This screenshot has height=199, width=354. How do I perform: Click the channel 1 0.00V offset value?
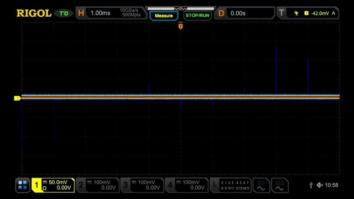pos(64,188)
